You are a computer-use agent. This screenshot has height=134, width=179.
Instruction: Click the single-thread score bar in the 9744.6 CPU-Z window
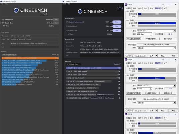[x=157, y=14]
